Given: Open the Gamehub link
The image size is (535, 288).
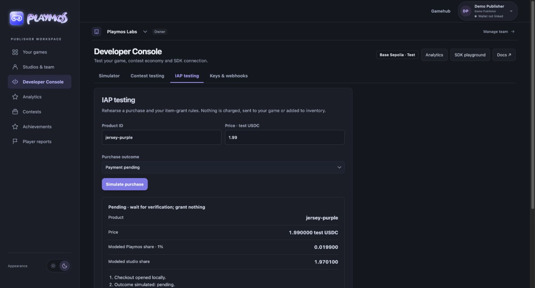Looking at the screenshot, I should coord(441,11).
